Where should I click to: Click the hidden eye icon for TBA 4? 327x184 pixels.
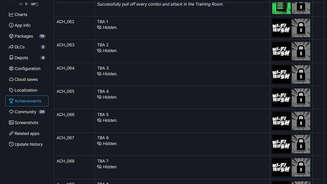(99, 97)
